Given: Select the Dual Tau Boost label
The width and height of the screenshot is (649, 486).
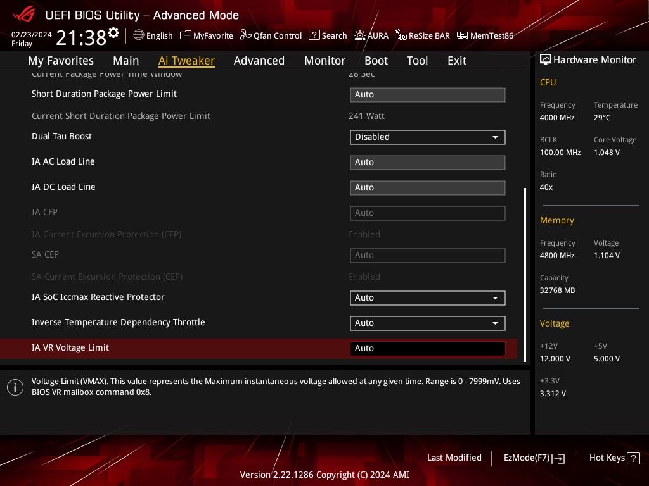Looking at the screenshot, I should [61, 136].
